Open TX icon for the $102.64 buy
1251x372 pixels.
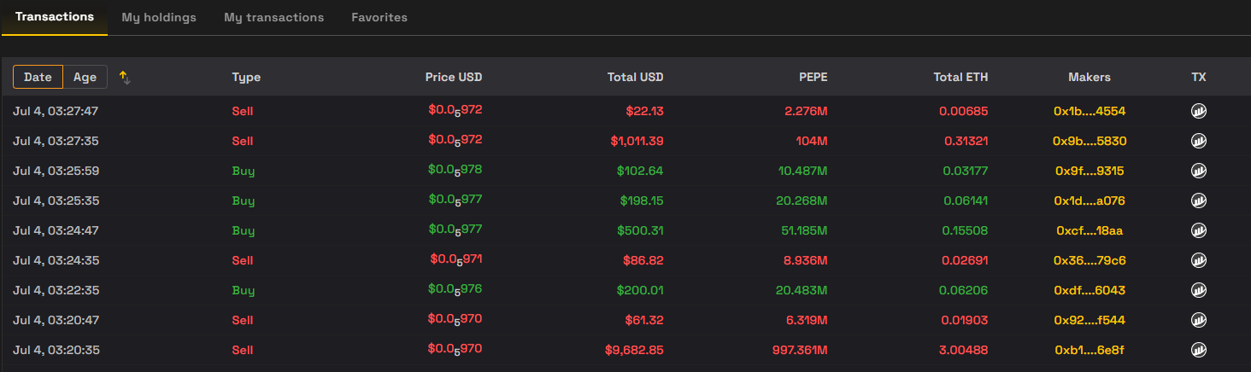1198,171
